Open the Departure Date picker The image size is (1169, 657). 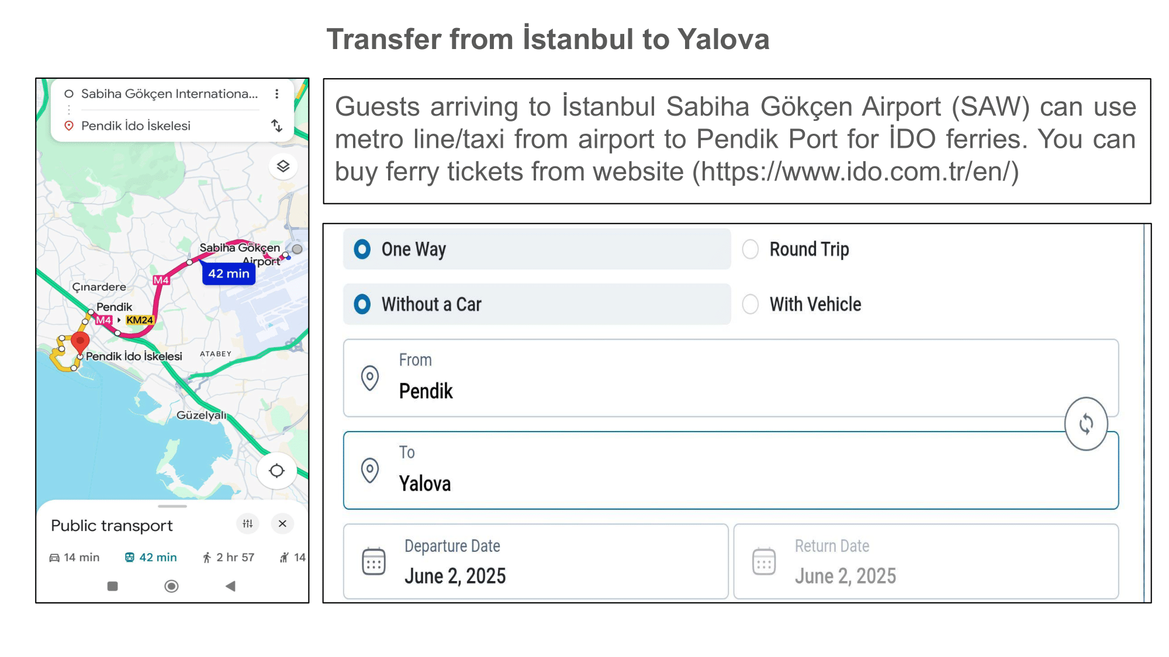[x=536, y=561]
